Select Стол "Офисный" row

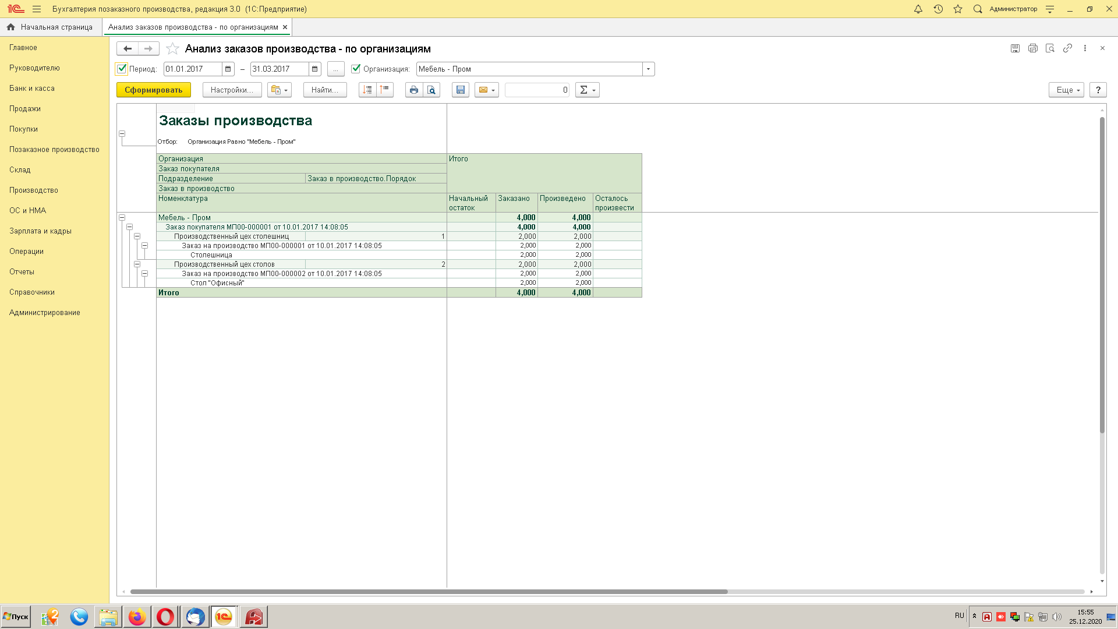click(399, 282)
